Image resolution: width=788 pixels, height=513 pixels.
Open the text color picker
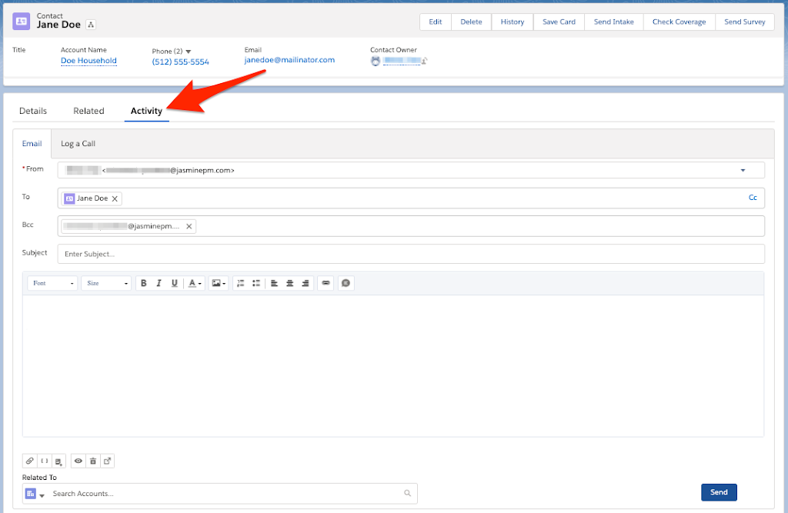click(x=195, y=283)
